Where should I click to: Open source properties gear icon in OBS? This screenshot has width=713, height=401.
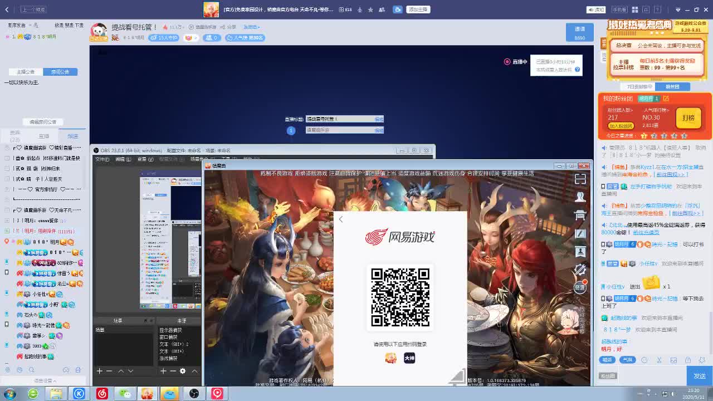click(182, 371)
